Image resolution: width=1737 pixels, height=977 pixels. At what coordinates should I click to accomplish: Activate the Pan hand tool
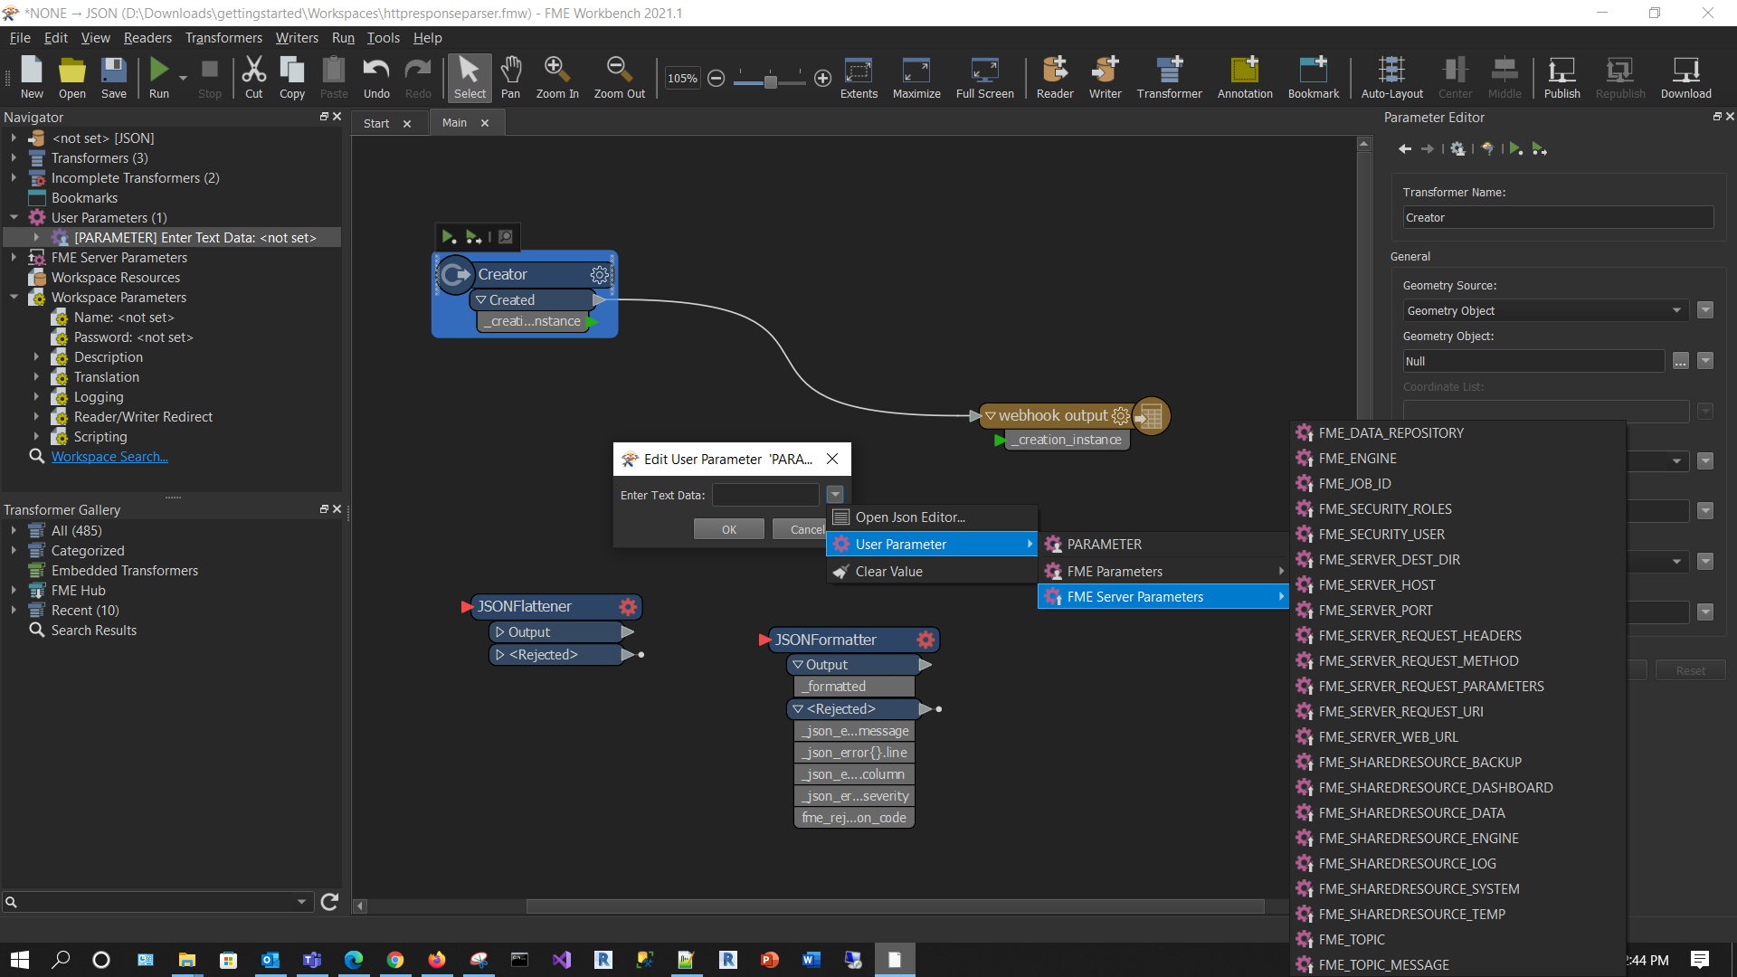(x=511, y=77)
